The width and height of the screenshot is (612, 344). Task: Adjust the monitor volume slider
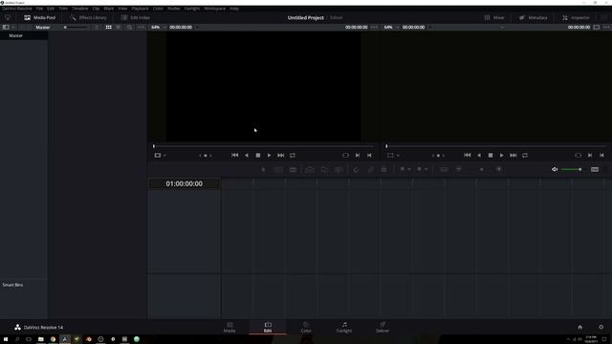point(572,169)
